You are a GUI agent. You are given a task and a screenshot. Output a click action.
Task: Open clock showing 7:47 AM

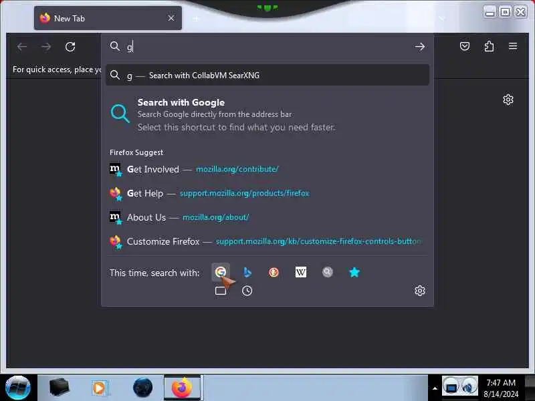click(x=501, y=388)
